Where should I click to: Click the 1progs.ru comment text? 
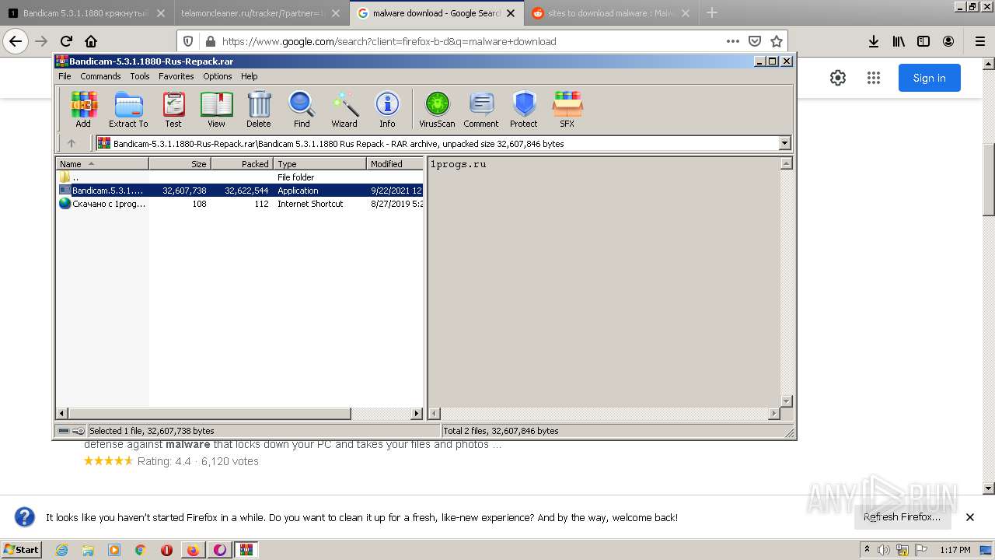pos(459,164)
